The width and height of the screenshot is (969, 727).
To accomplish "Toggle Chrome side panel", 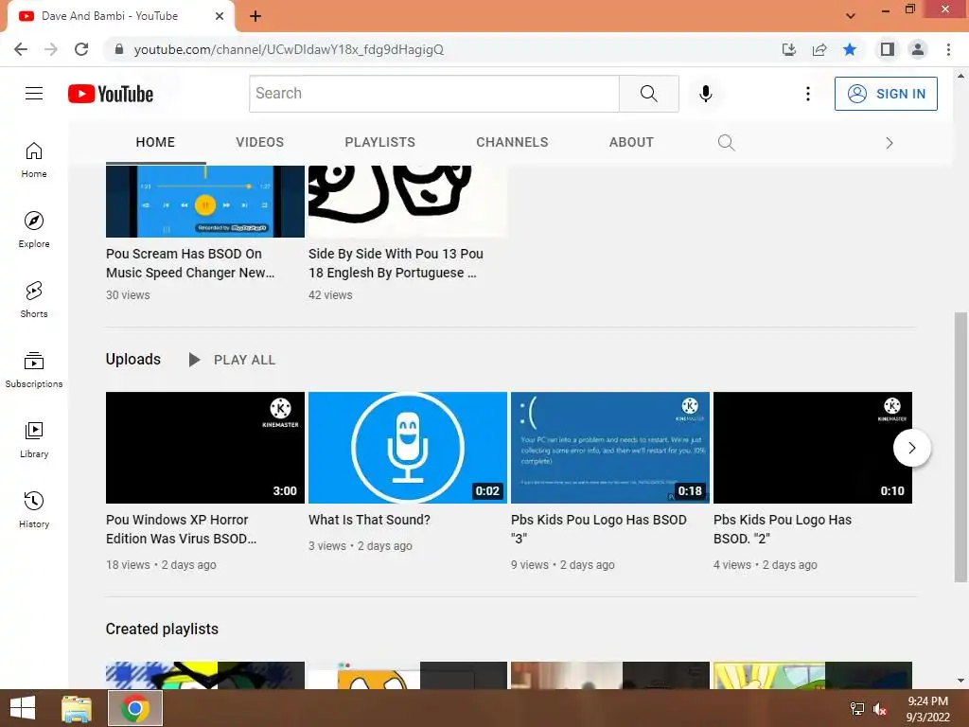I will pos(888,49).
